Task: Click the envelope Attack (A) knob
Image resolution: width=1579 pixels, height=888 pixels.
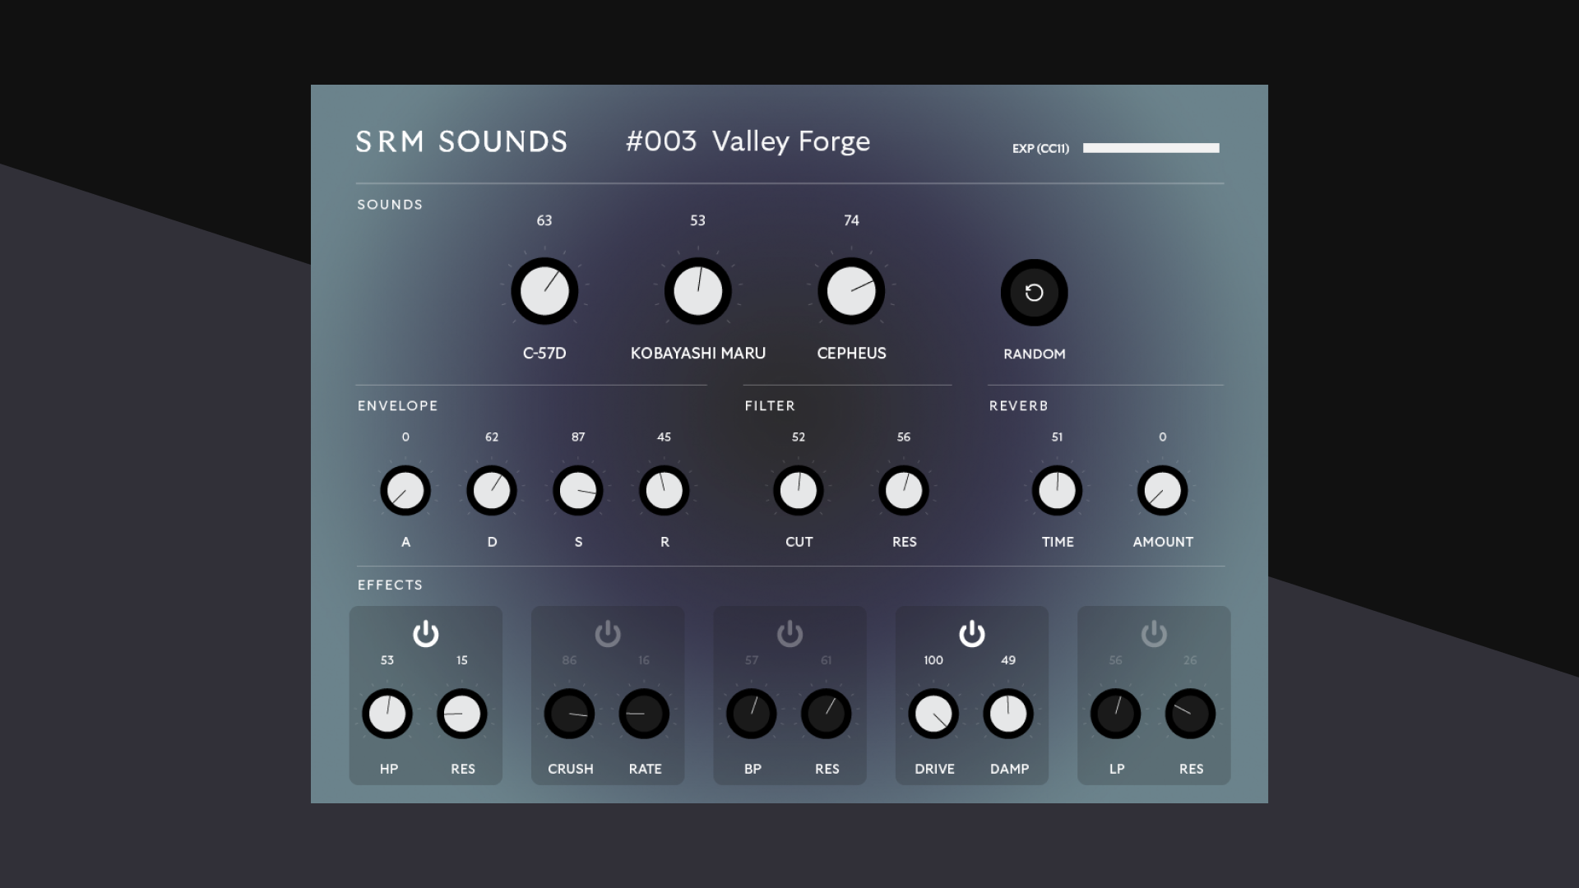Action: click(405, 491)
